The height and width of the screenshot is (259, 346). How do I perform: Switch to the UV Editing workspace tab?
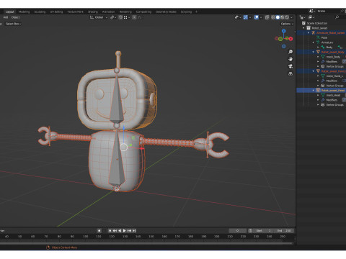(x=56, y=12)
